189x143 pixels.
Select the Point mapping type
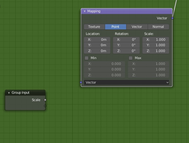click(115, 27)
